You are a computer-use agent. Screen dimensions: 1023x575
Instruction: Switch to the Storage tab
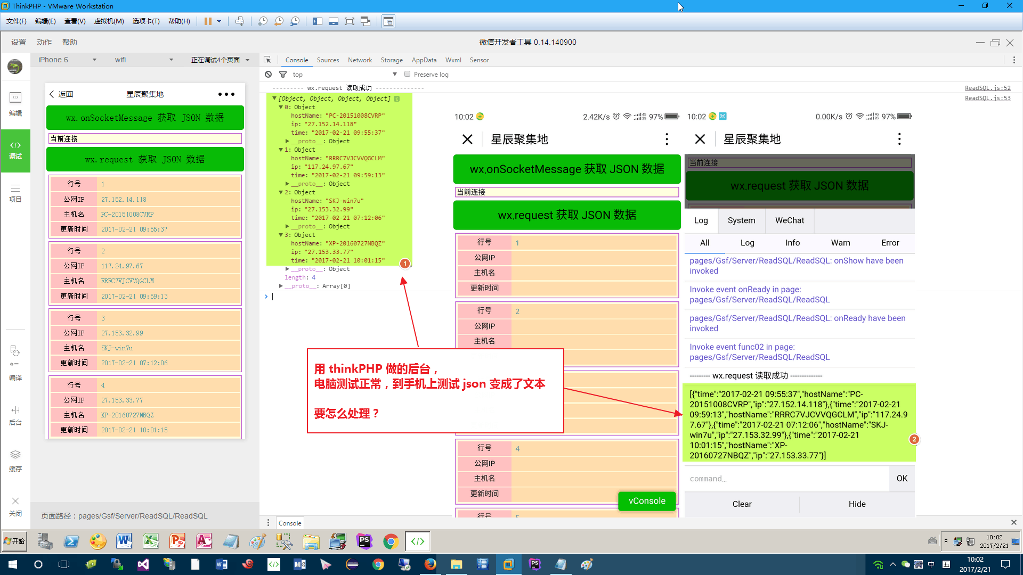coord(392,60)
